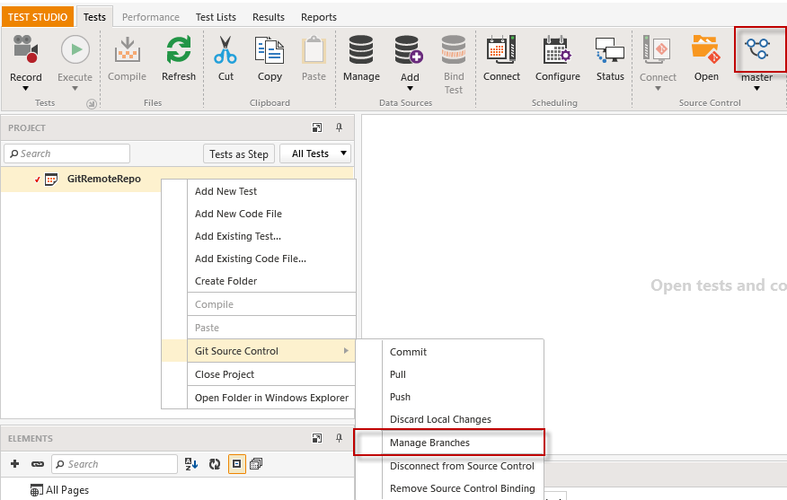
Task: Click the link chain icon in Elements
Action: pos(38,464)
